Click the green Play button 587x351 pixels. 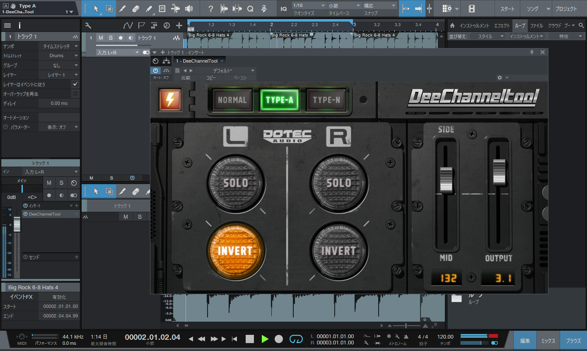(265, 339)
